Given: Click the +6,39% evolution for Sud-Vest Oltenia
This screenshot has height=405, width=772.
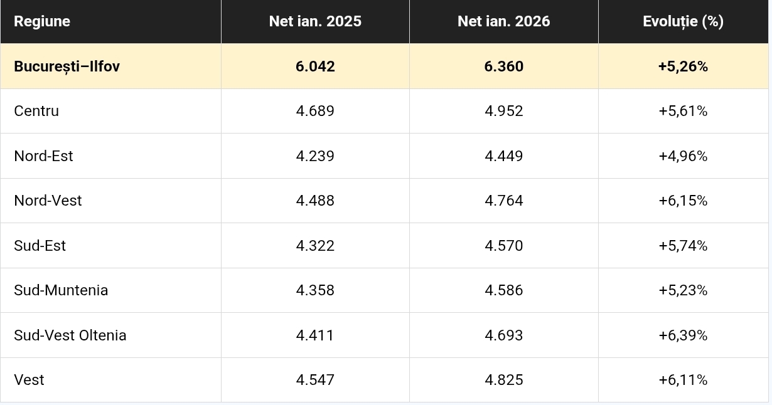Looking at the screenshot, I should click(683, 335).
